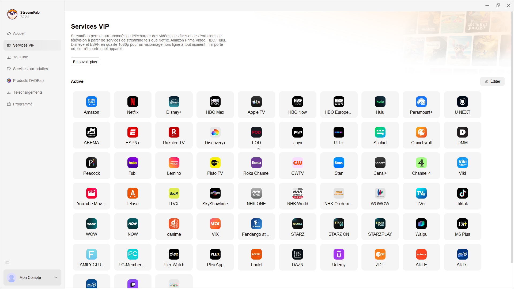Viewport: 514px width, 289px height.
Task: Select the ITVX service
Action: point(174,196)
